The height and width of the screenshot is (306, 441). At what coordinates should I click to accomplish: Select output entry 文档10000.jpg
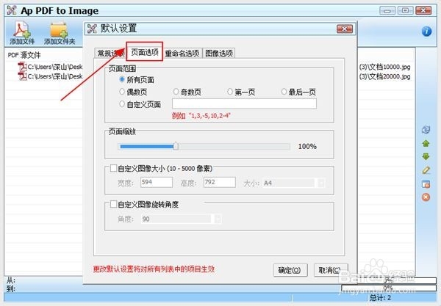tap(384, 67)
